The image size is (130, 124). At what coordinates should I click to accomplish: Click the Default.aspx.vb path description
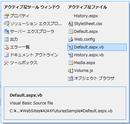pos(61,111)
